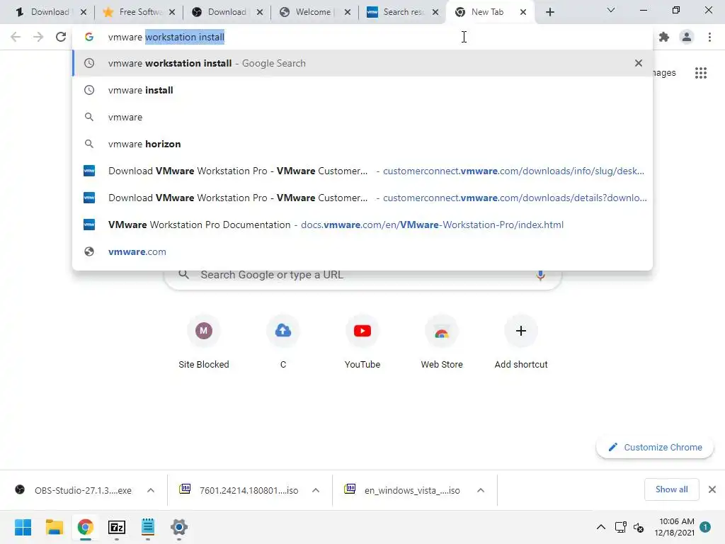Open the Extensions puzzle icon
The image size is (725, 544).
point(664,37)
